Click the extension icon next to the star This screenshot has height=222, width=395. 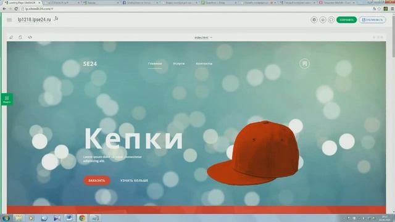pos(386,9)
